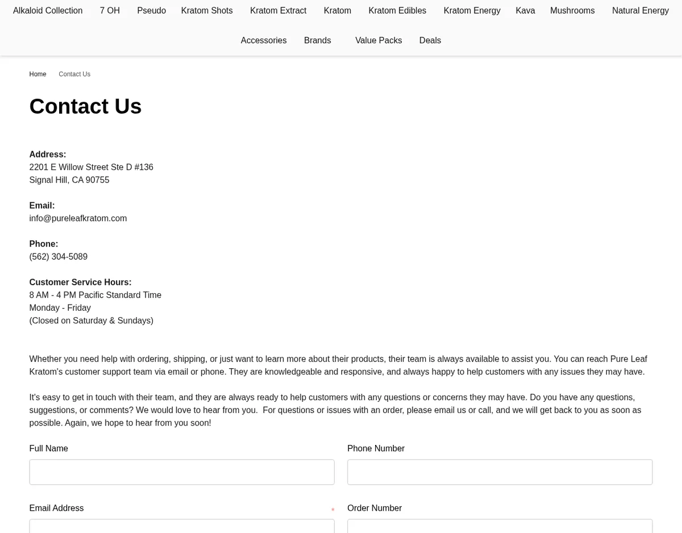Open Value Packs page
The height and width of the screenshot is (533, 682).
379,40
